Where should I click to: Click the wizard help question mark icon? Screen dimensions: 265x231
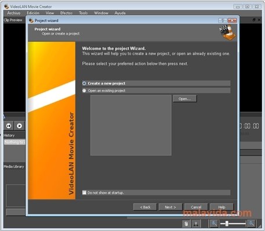point(223,20)
